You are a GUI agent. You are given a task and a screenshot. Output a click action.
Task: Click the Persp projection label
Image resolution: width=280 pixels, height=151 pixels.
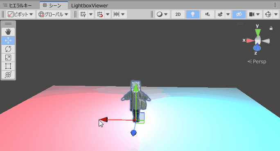click(257, 62)
